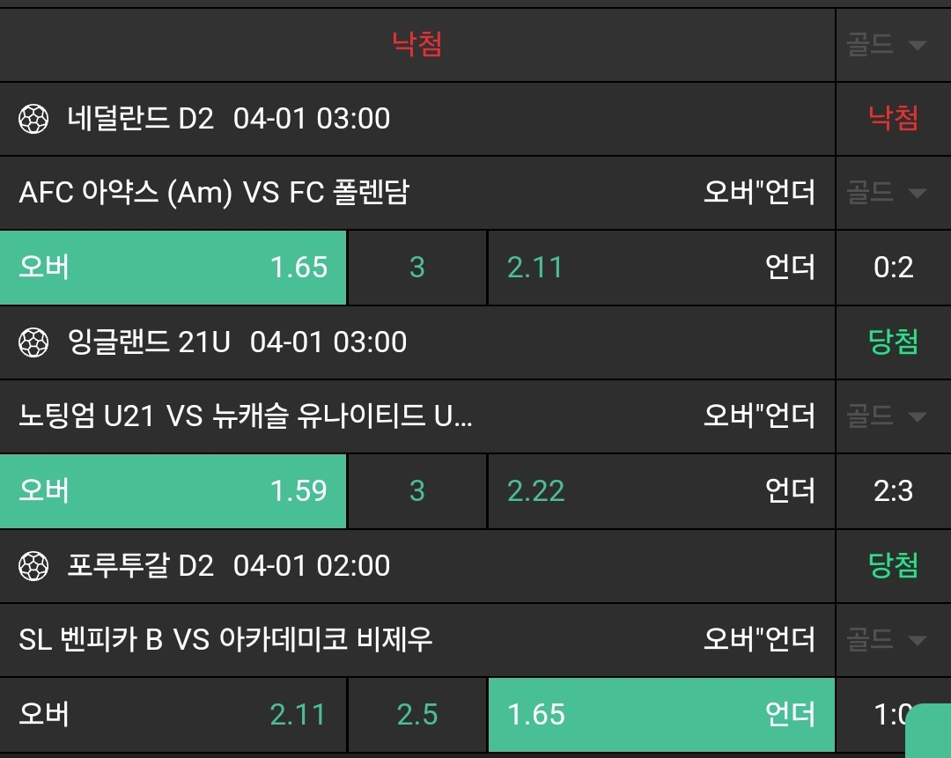Select the 언더 2.22 odds for 노팅엄 U21
The image size is (951, 758).
[661, 490]
